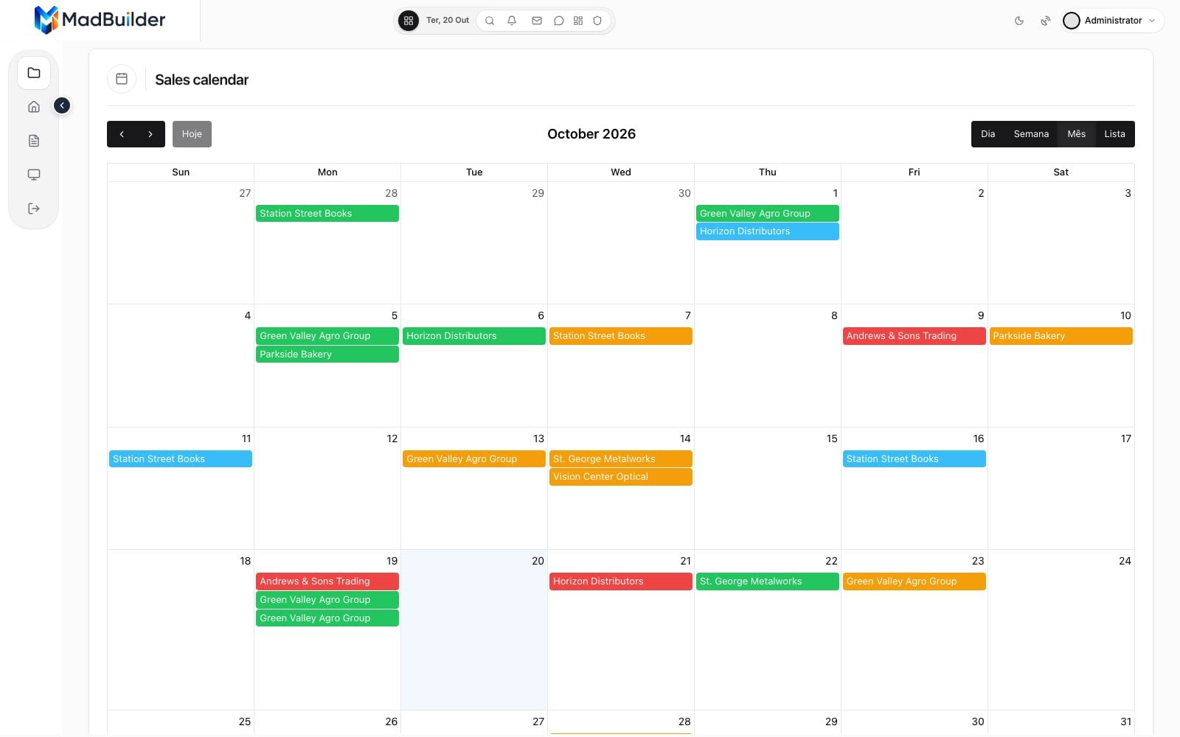Click the satellite dish icon

[x=1046, y=21]
